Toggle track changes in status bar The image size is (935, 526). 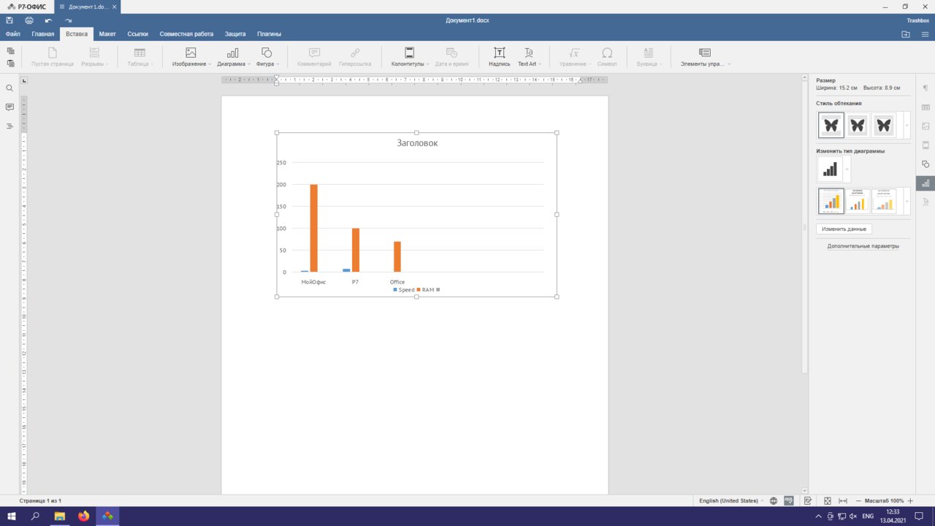point(808,500)
